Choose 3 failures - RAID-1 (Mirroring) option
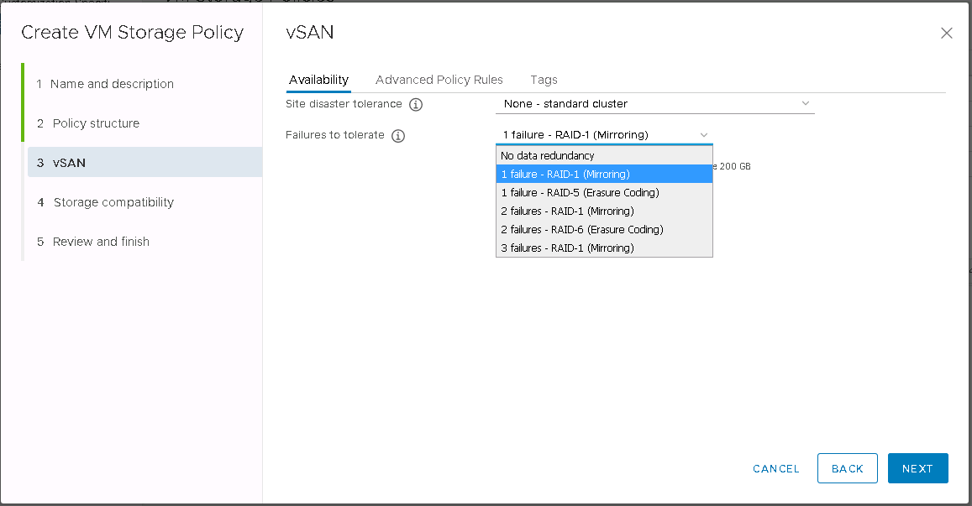This screenshot has height=506, width=972. tap(604, 248)
